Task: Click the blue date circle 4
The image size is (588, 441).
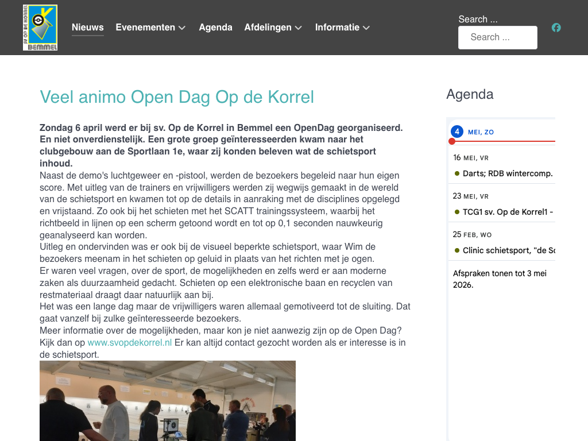Action: [457, 131]
